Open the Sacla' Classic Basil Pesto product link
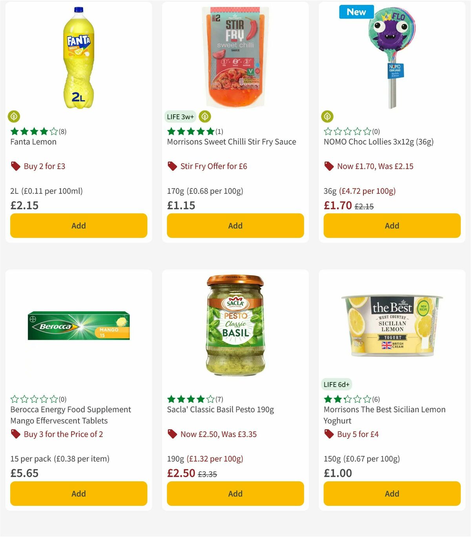 (x=219, y=409)
